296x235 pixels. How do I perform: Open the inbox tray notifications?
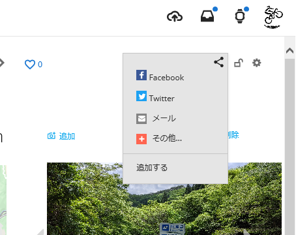pyautogui.click(x=207, y=16)
